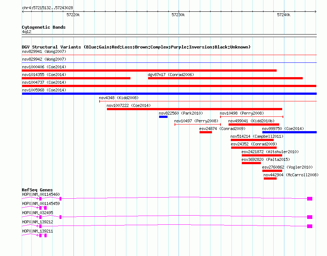Click the HOPX|NM_032495 gene label
The image size is (327, 256).
[37, 213]
